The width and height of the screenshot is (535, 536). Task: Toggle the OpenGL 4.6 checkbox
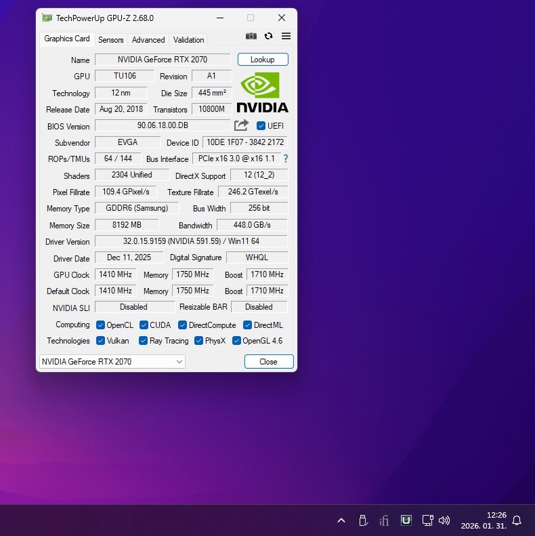pos(236,341)
